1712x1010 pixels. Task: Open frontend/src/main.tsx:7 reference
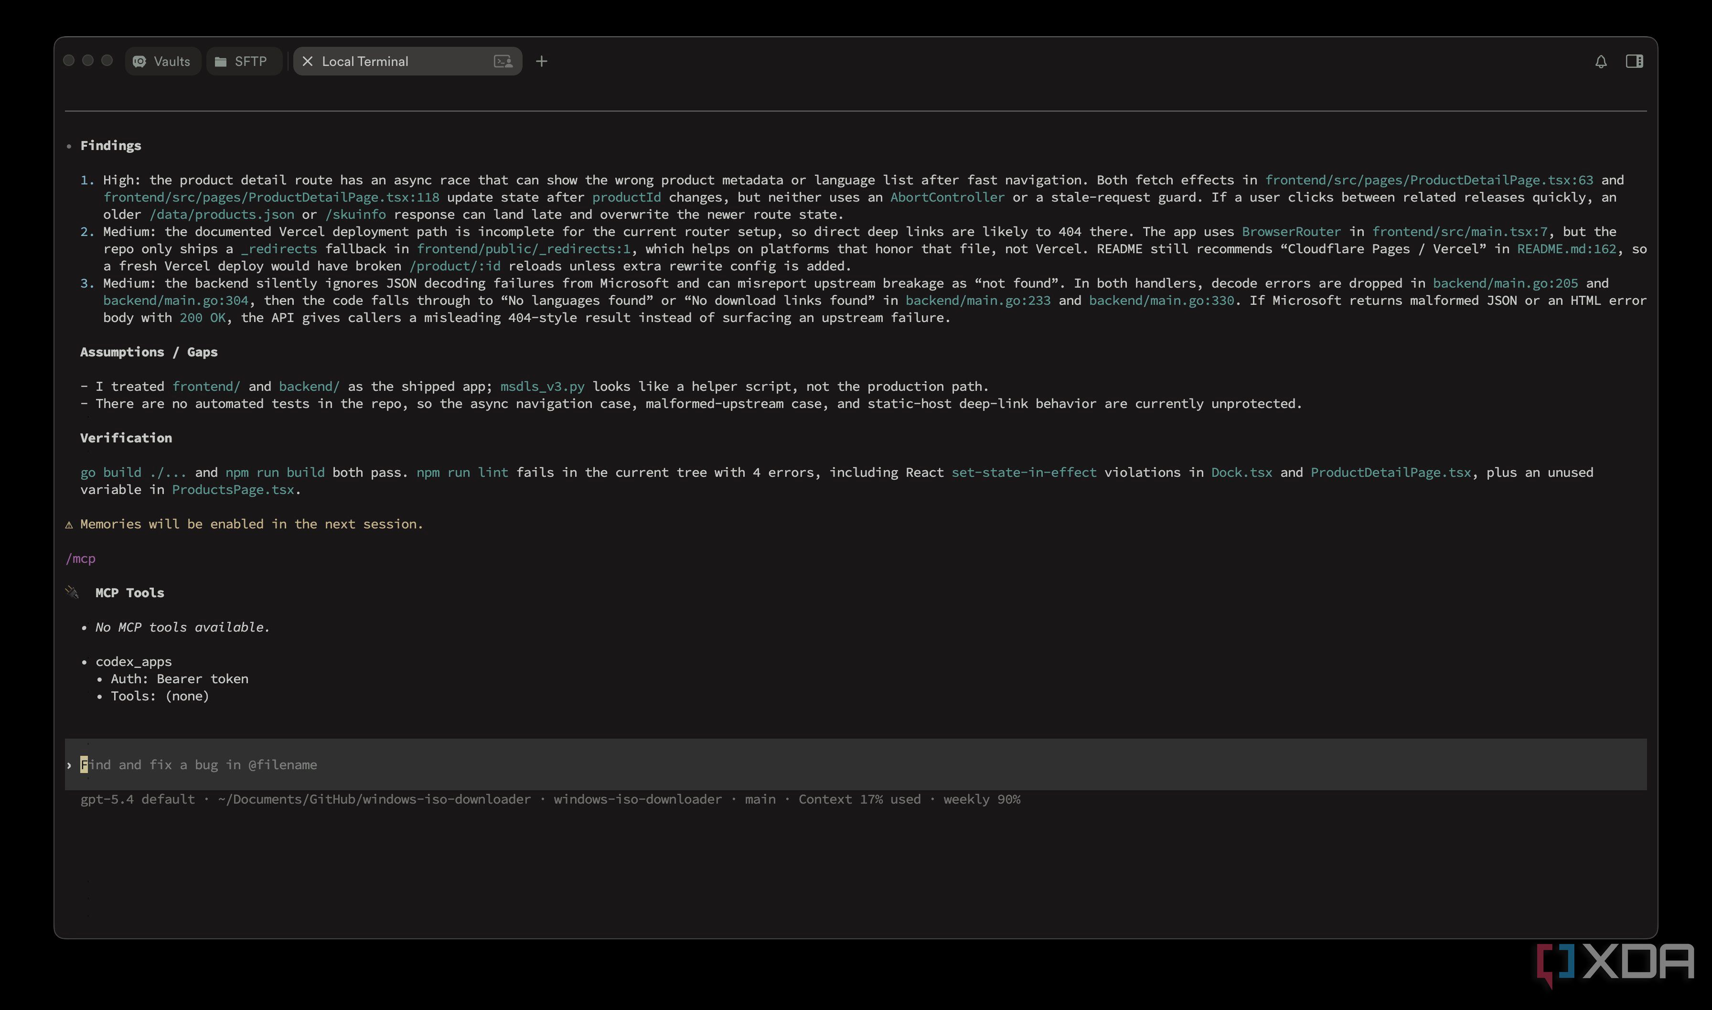click(x=1460, y=231)
